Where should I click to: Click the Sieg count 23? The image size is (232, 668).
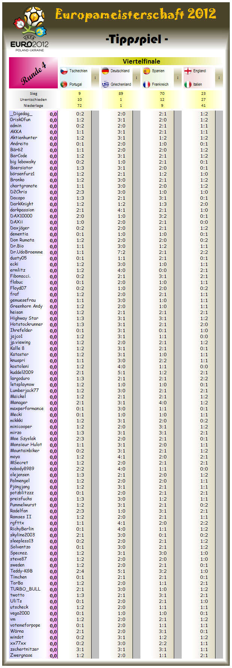click(203, 93)
